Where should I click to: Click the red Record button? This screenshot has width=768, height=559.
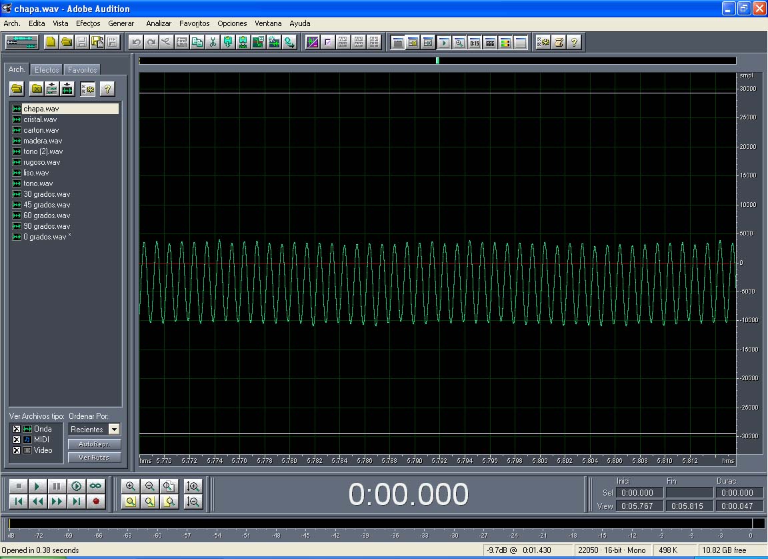[95, 501]
